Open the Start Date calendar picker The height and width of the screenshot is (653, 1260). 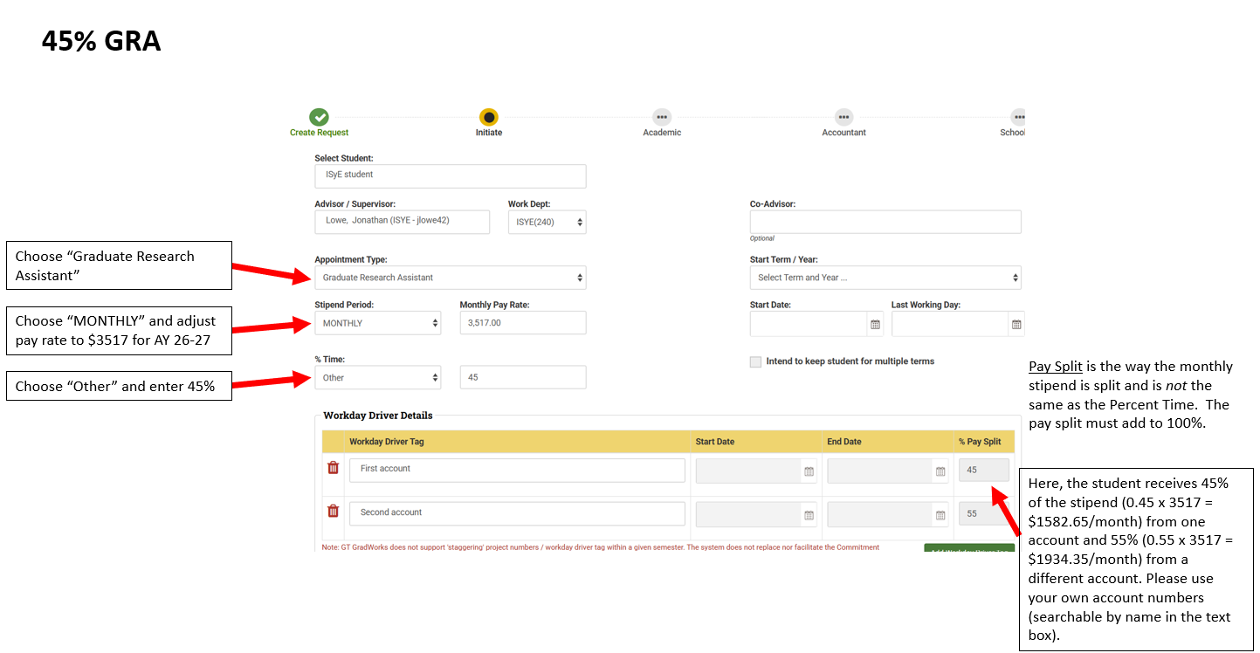(x=875, y=324)
